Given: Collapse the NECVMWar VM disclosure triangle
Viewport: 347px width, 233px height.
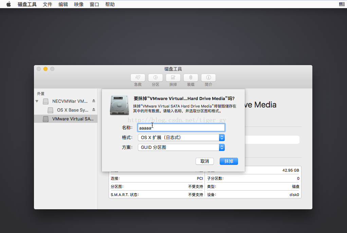Looking at the screenshot, I should 37,101.
